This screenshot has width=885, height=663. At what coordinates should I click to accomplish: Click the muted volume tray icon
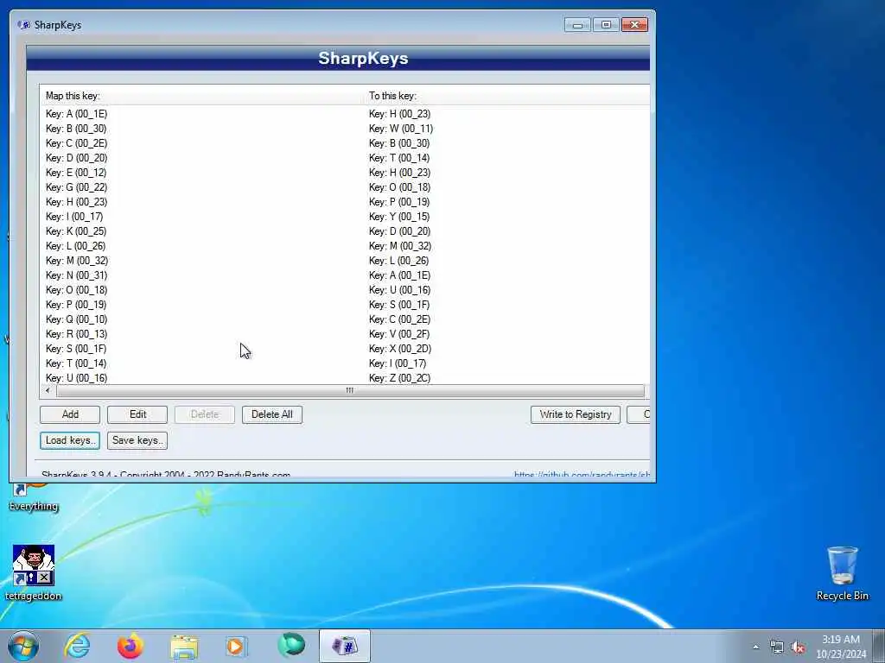tap(798, 647)
